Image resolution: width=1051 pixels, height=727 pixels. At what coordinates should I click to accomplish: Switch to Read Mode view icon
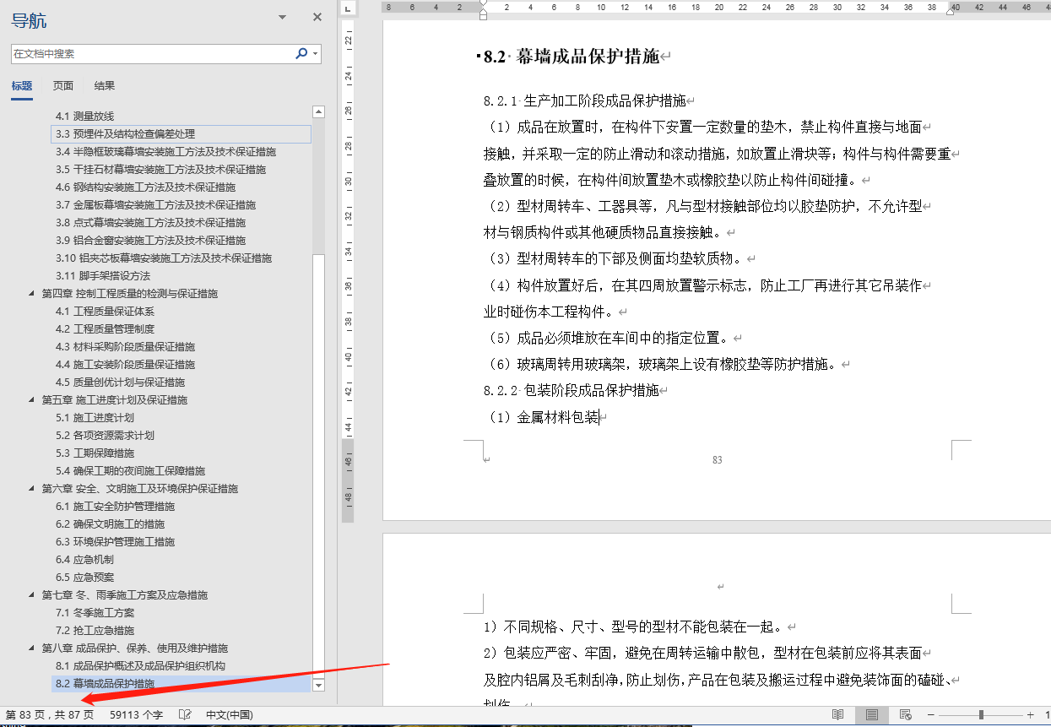click(x=837, y=714)
